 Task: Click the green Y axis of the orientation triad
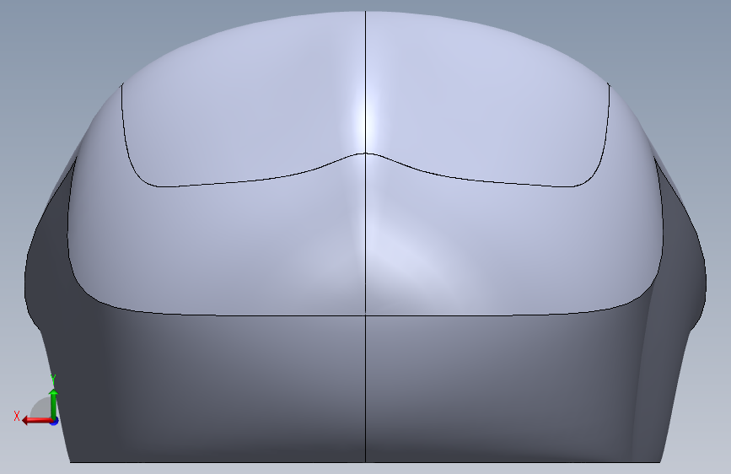(x=54, y=403)
